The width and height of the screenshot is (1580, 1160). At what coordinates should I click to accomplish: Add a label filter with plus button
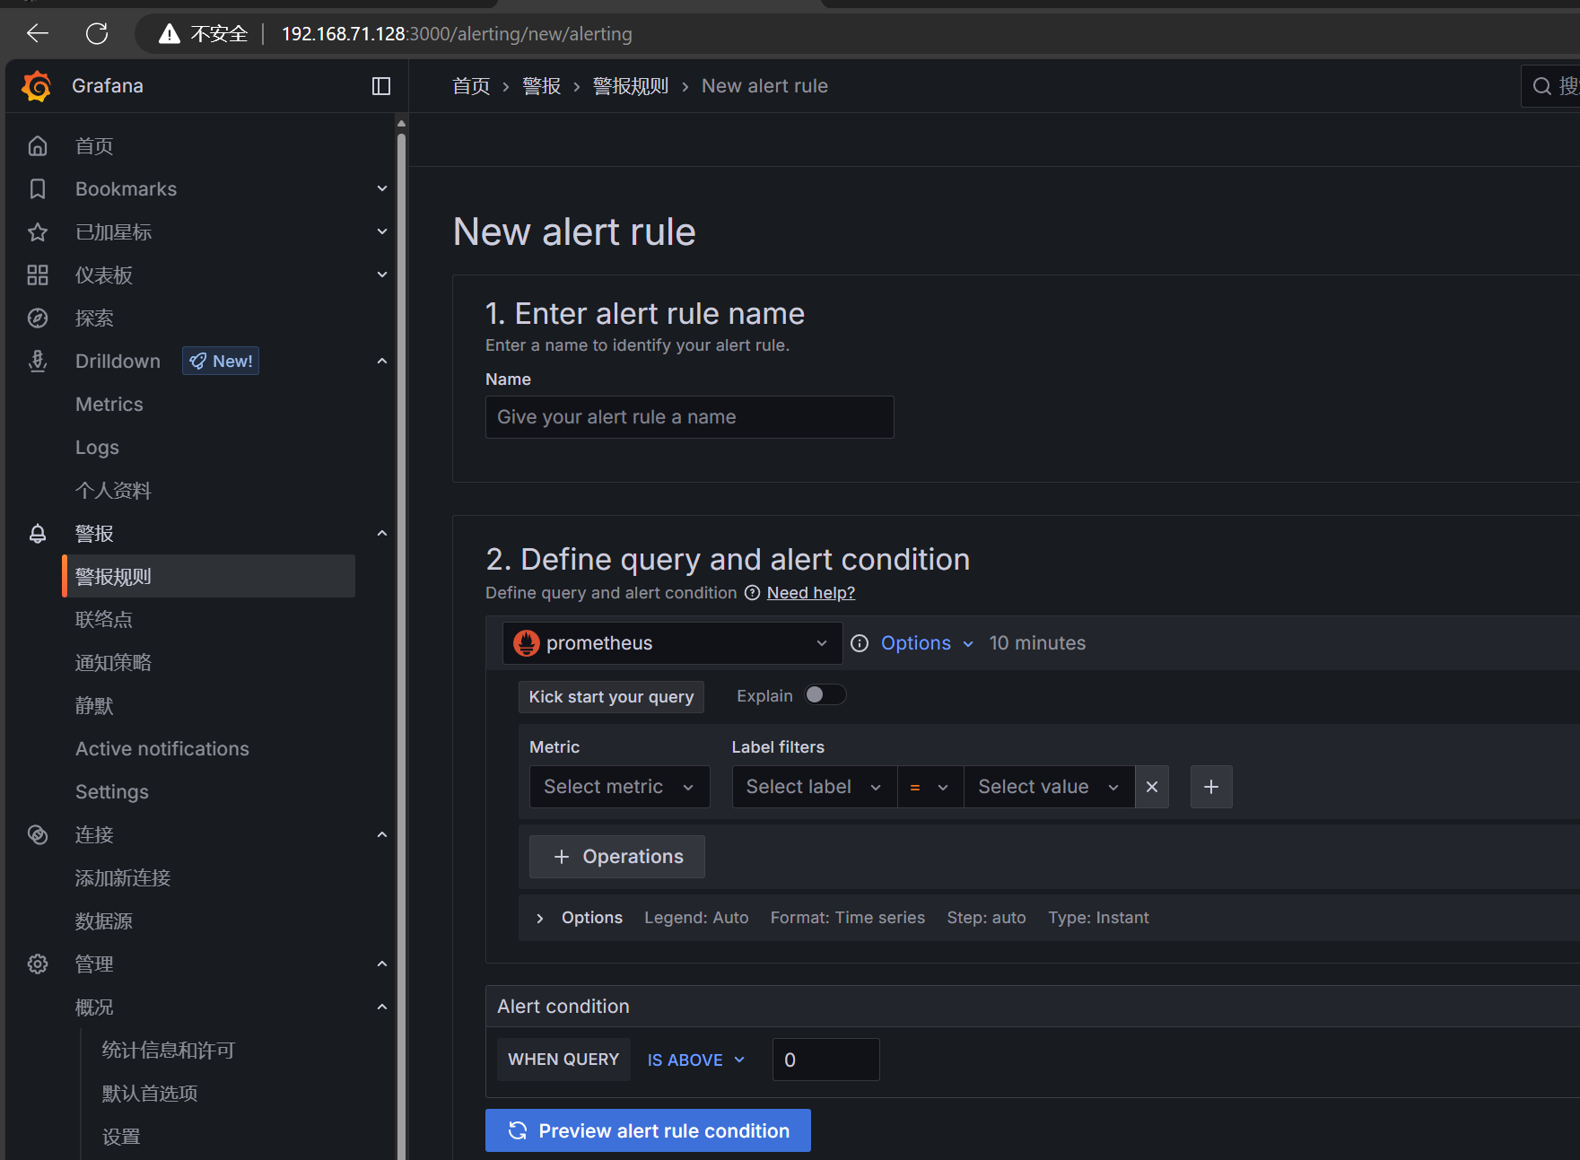pos(1211,787)
